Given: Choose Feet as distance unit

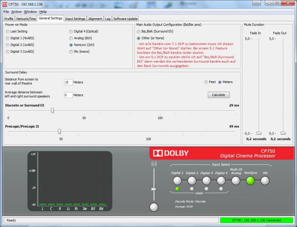Looking at the screenshot, I should coord(206,82).
